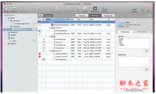Click the green Add icon
This screenshot has height=94, width=156.
pos(143,9)
